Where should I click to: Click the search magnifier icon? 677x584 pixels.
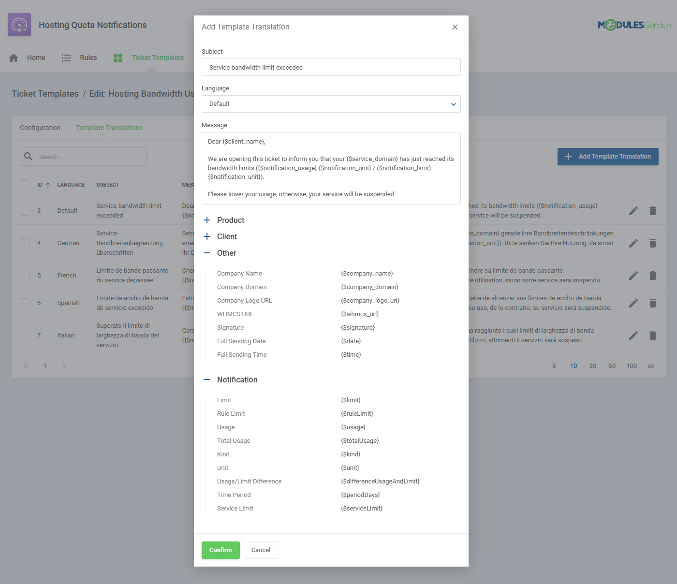pos(29,156)
